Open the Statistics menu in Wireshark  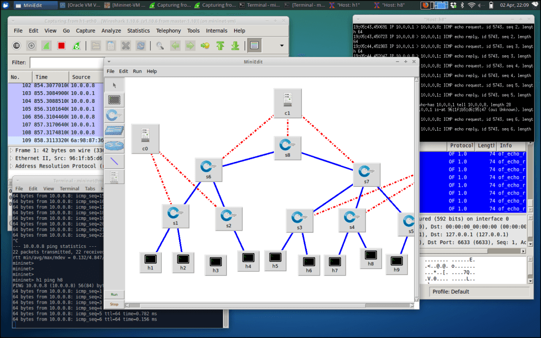(138, 31)
